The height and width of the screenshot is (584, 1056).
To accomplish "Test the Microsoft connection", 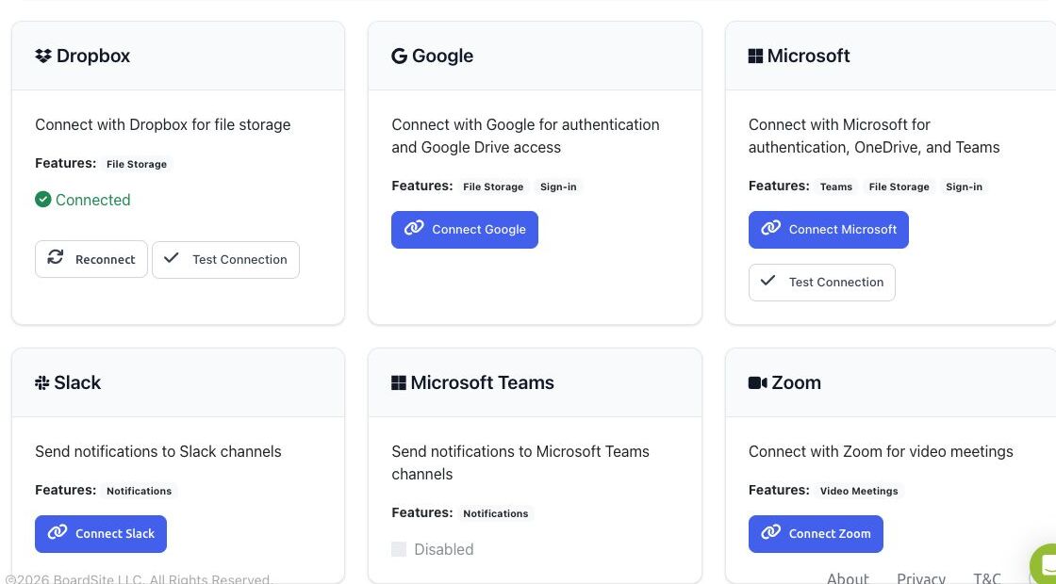I will tap(821, 283).
